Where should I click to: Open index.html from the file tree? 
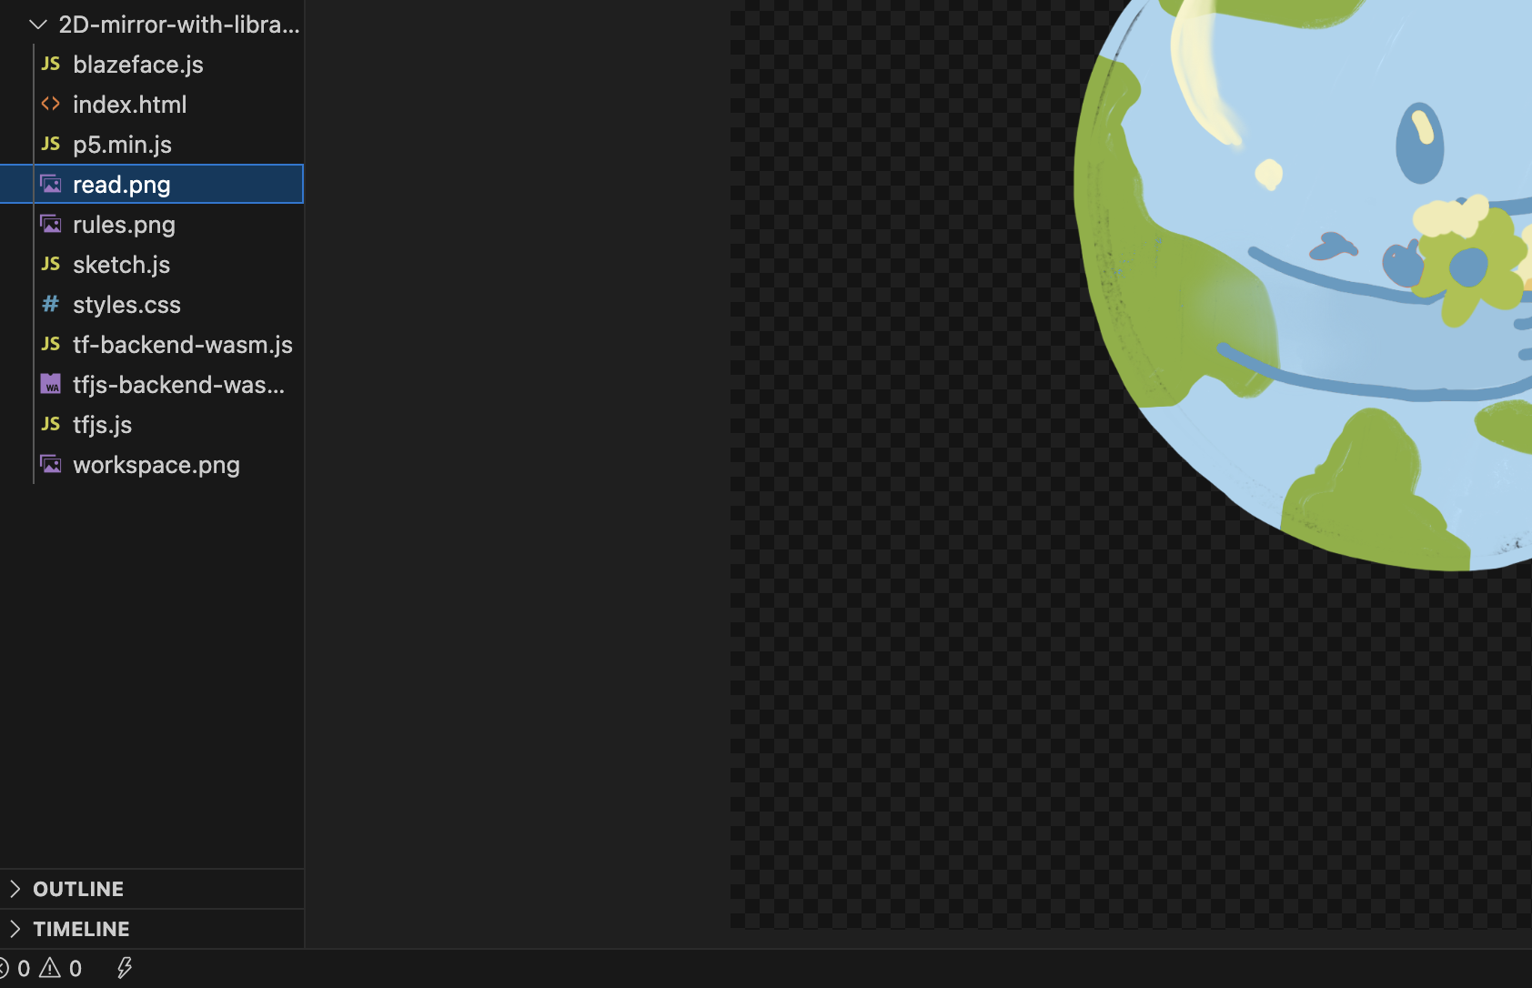tap(130, 104)
